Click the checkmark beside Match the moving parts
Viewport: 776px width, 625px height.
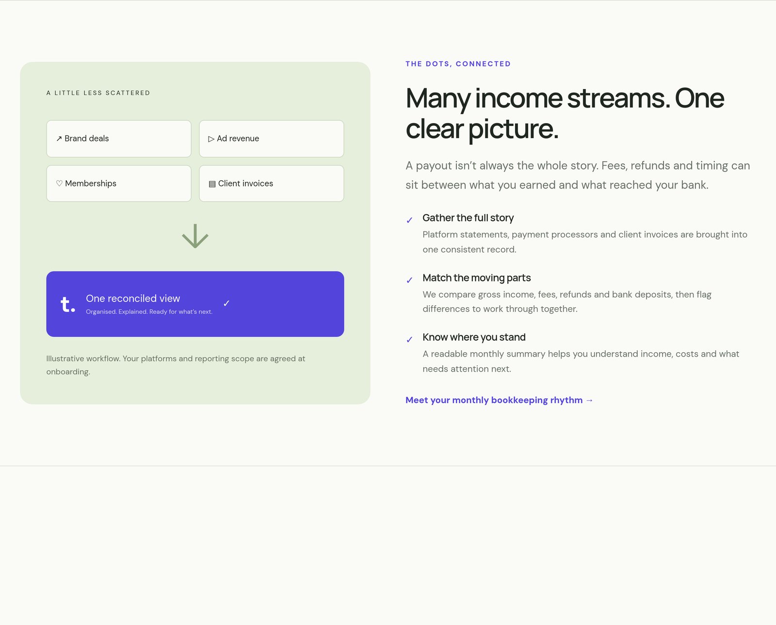click(x=409, y=280)
